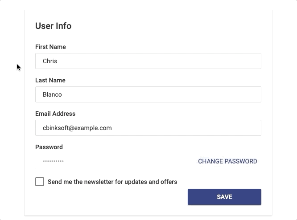Click the SAVE button

coord(224,197)
